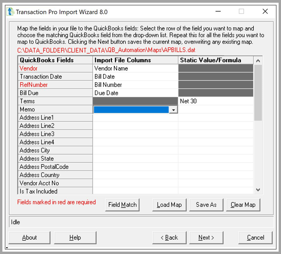Screen dimensions: 281x254
Task: Click the scroll up arrow of the field grid
Action: (x=258, y=61)
